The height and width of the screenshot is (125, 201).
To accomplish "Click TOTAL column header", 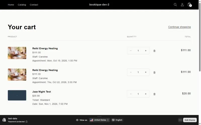I will click(188, 36).
